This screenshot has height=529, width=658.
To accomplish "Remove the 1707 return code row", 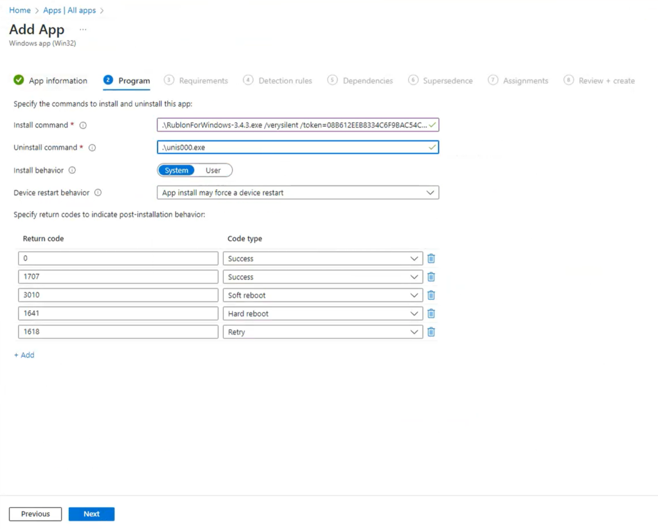I will coord(431,277).
